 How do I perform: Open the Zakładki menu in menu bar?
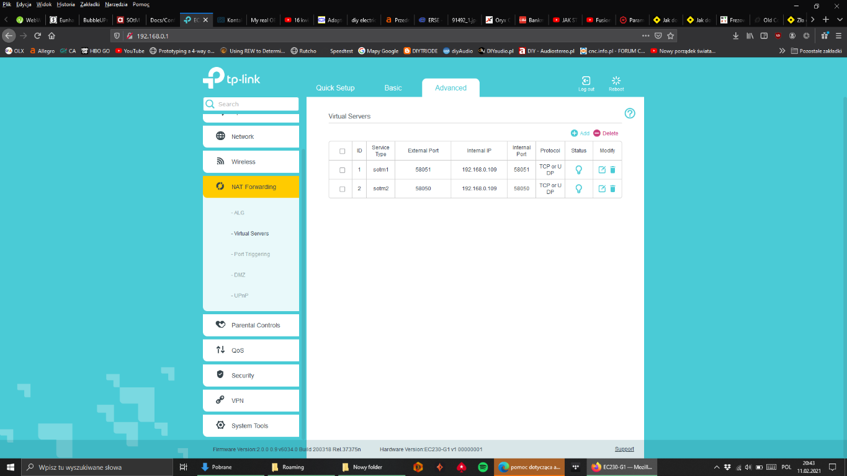click(x=90, y=4)
